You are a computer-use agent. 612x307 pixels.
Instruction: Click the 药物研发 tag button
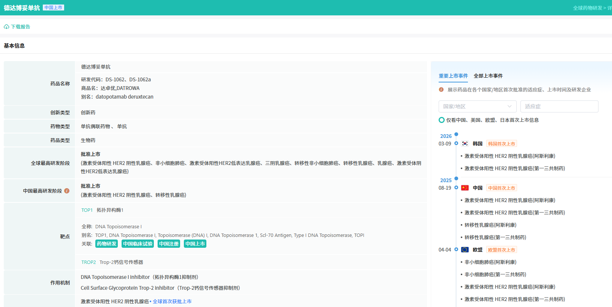click(x=107, y=244)
